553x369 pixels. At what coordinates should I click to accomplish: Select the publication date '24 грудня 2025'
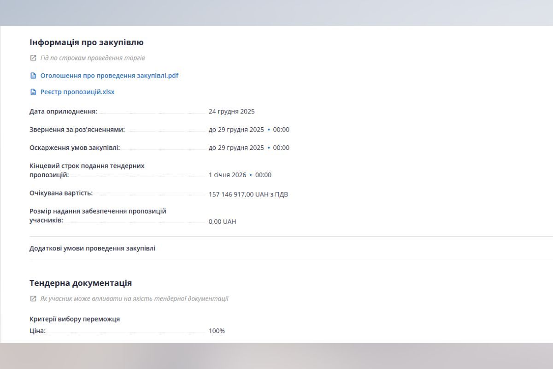point(231,112)
